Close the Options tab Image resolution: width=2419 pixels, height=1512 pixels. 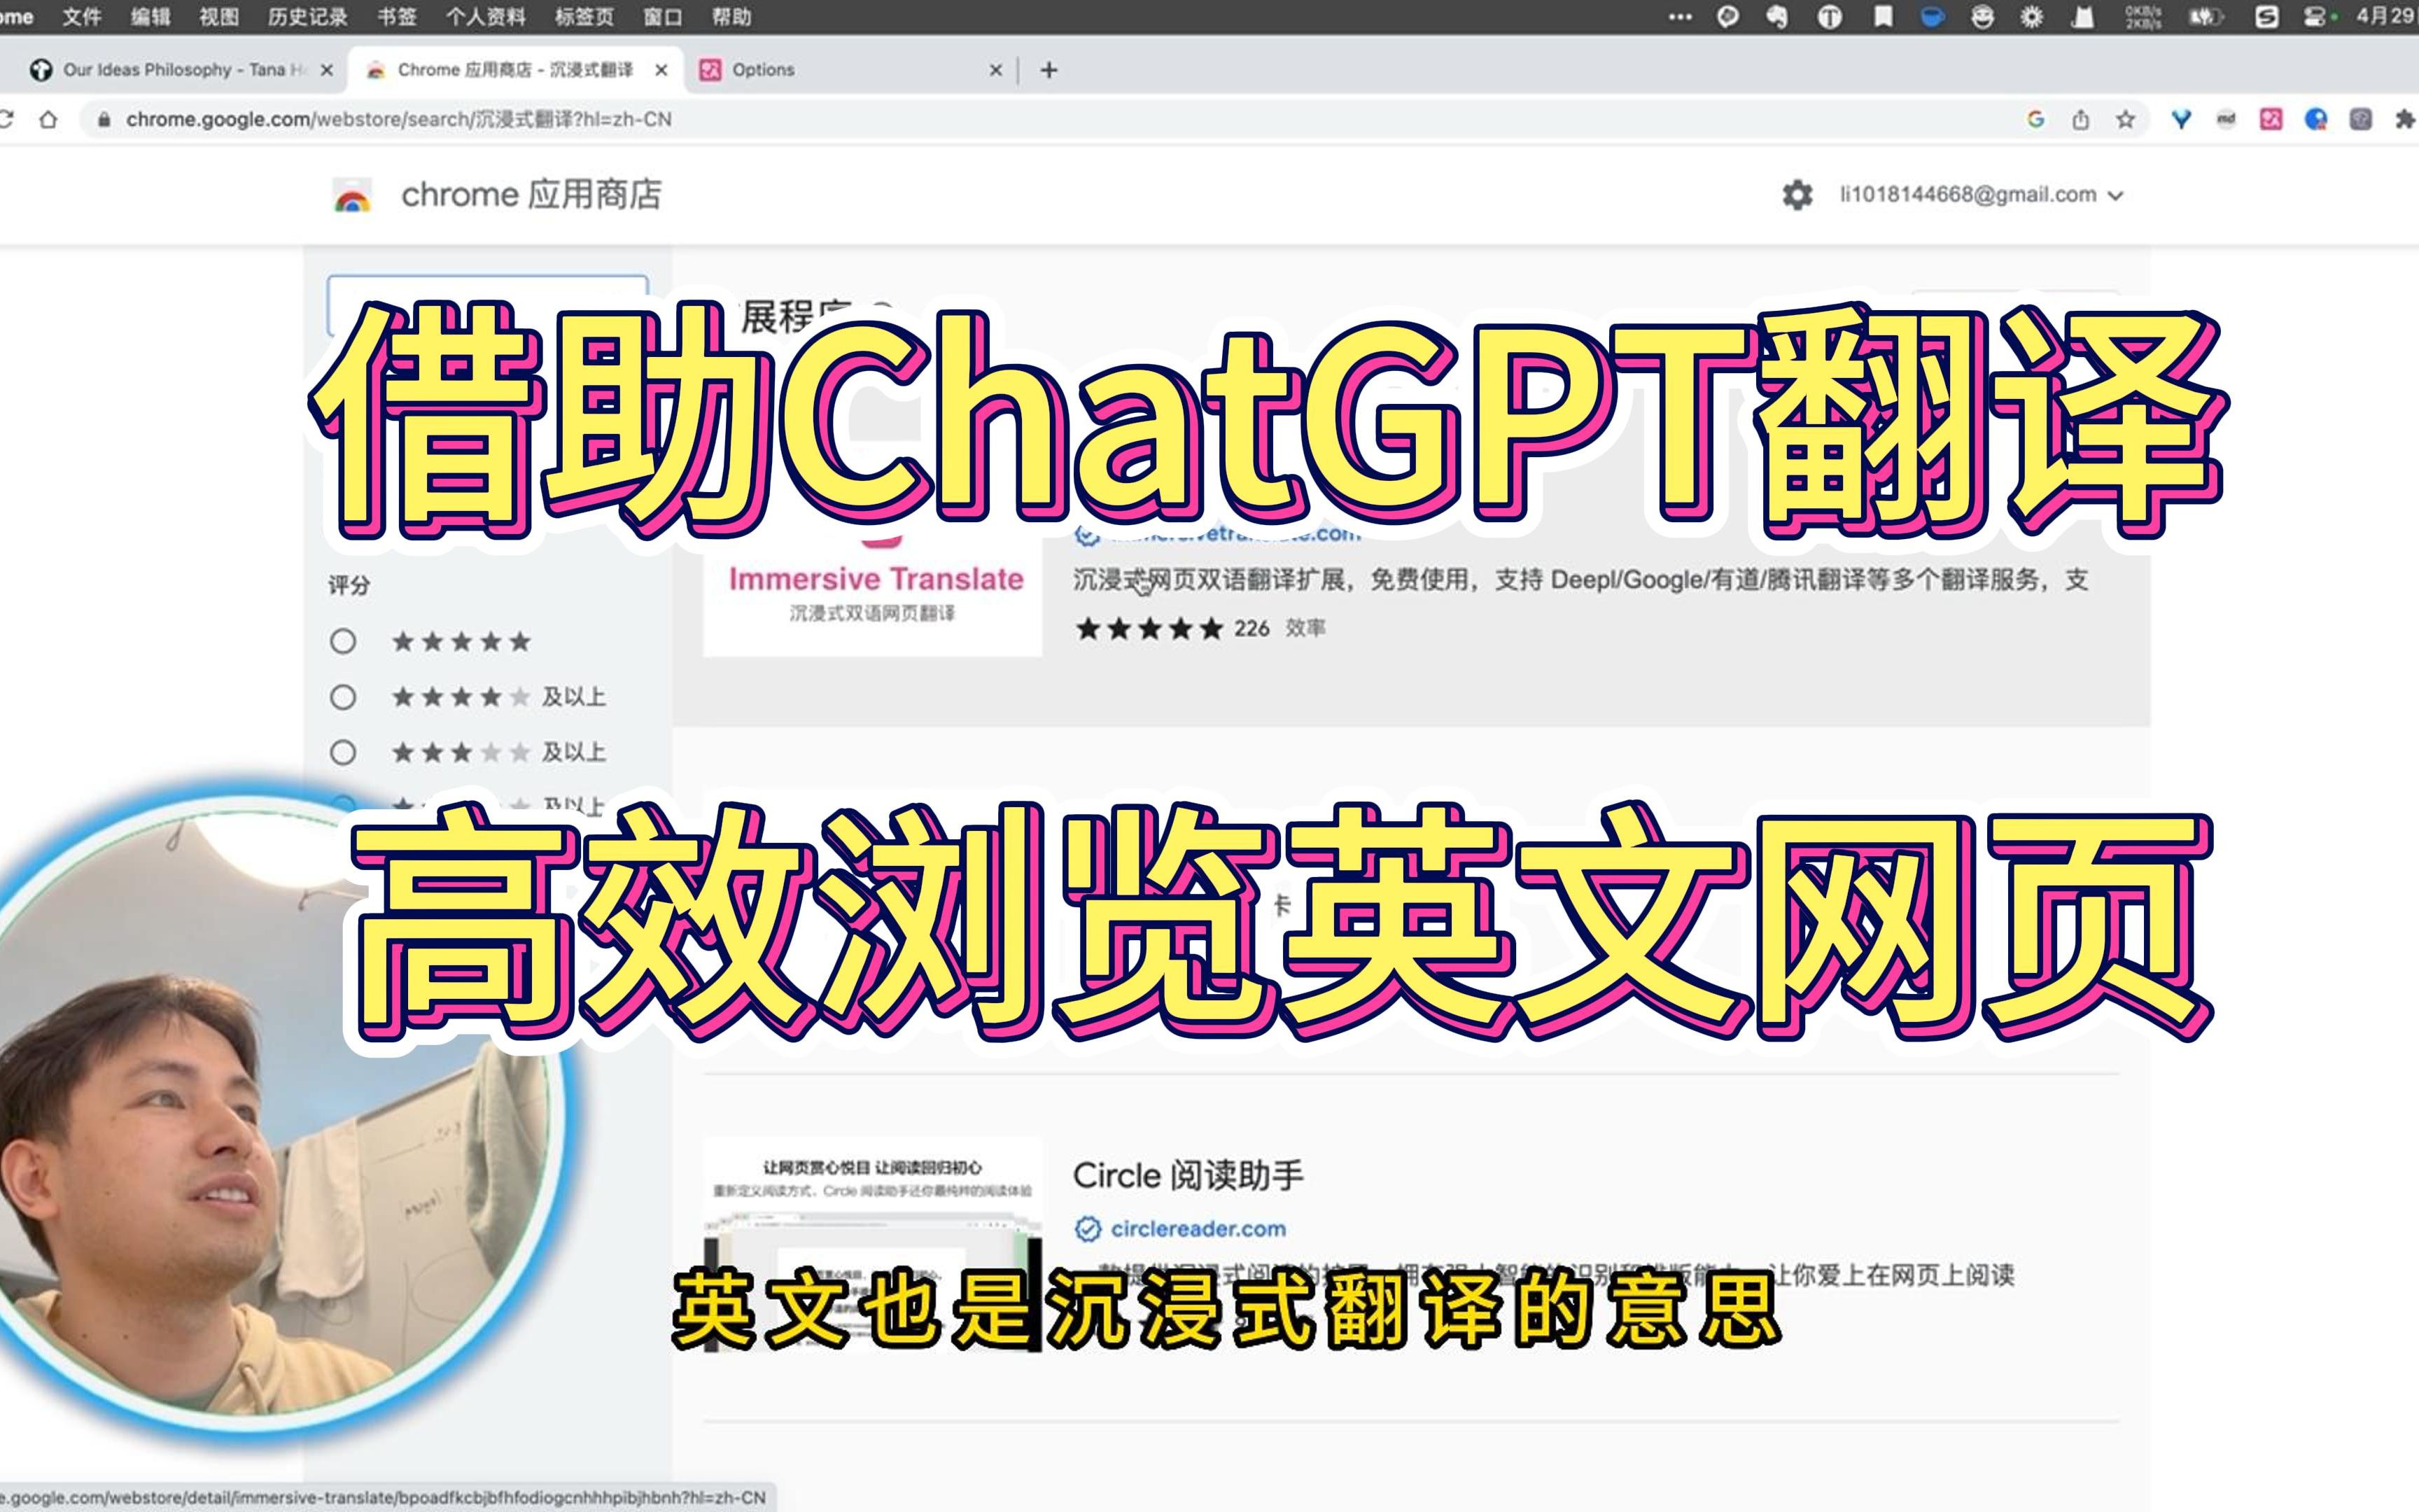point(995,70)
